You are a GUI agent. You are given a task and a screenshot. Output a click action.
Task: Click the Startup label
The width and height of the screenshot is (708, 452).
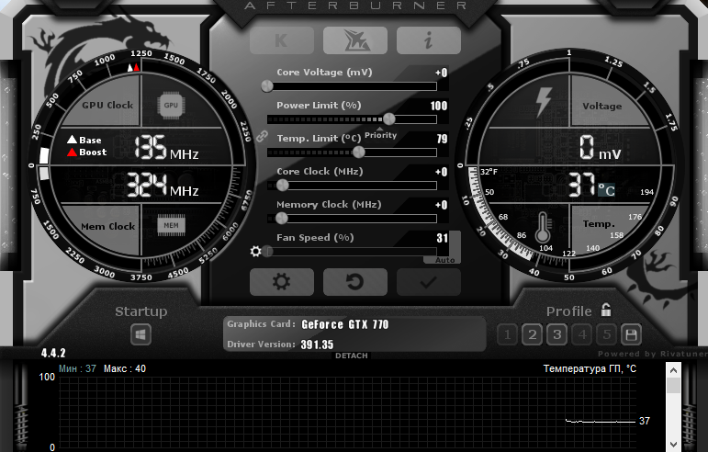click(140, 311)
